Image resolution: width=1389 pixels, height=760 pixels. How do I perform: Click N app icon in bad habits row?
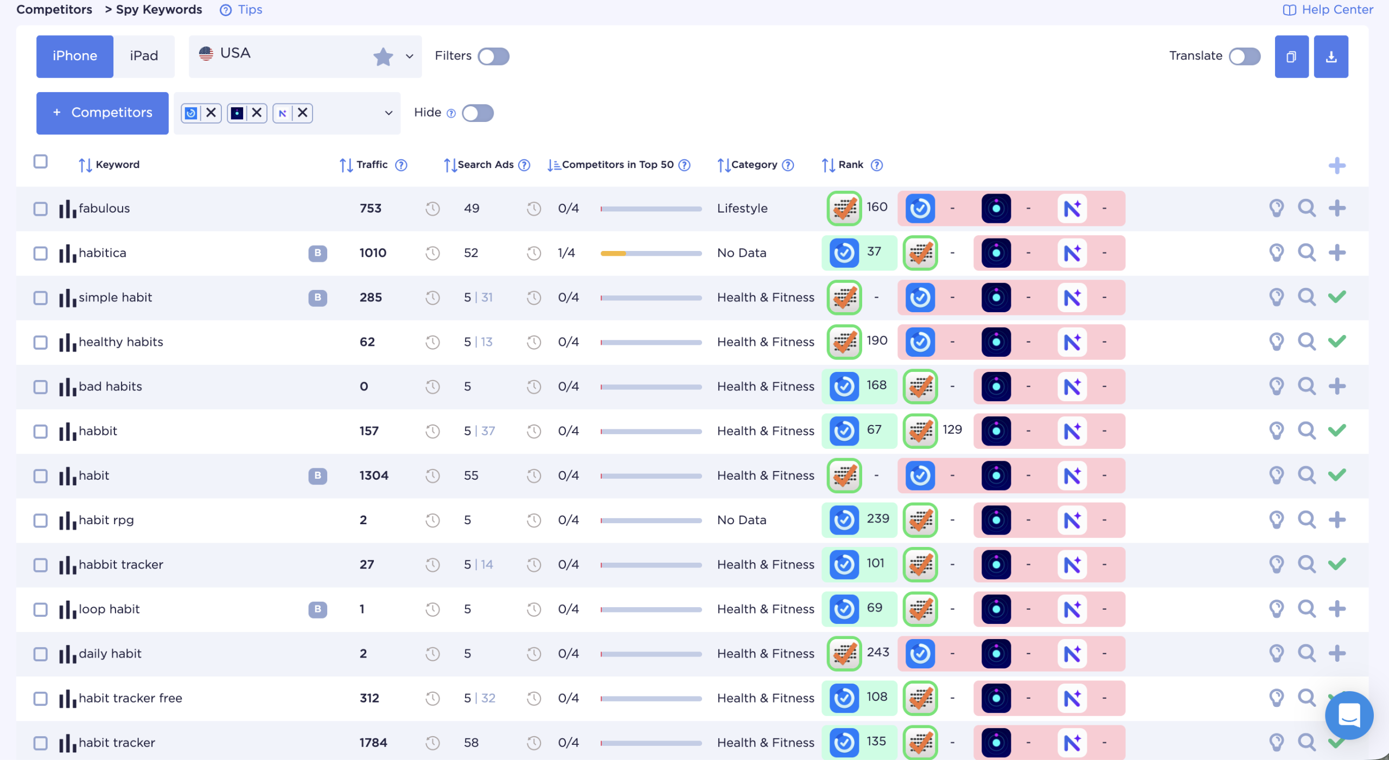point(1072,387)
